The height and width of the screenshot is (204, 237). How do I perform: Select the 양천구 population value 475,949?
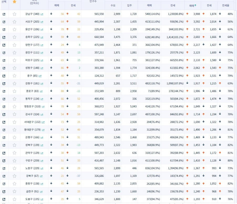(x=99, y=45)
